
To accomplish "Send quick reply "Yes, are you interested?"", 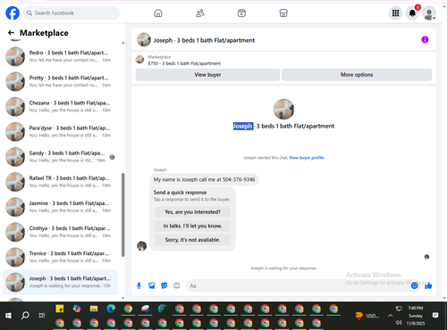I will (x=192, y=212).
